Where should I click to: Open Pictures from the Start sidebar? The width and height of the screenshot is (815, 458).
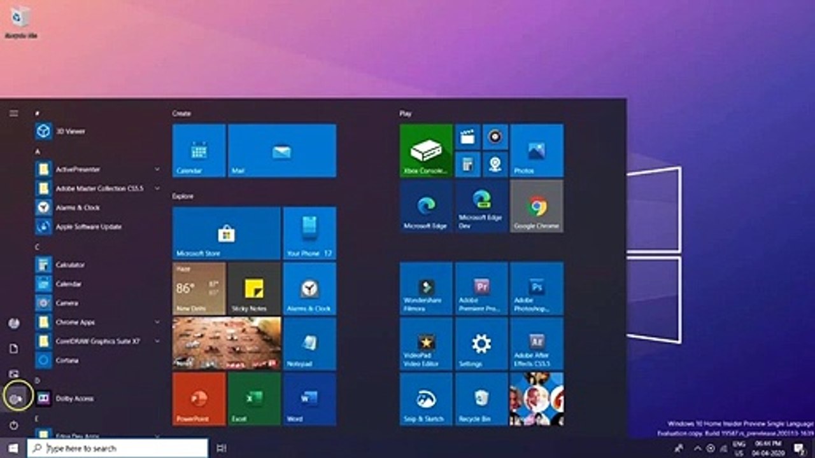pyautogui.click(x=13, y=373)
